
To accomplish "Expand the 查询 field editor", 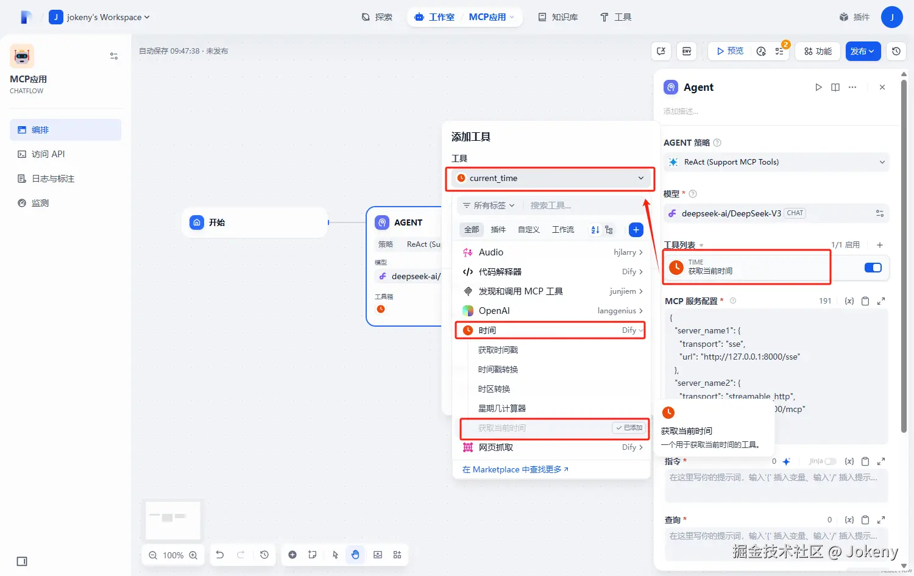I will [881, 520].
